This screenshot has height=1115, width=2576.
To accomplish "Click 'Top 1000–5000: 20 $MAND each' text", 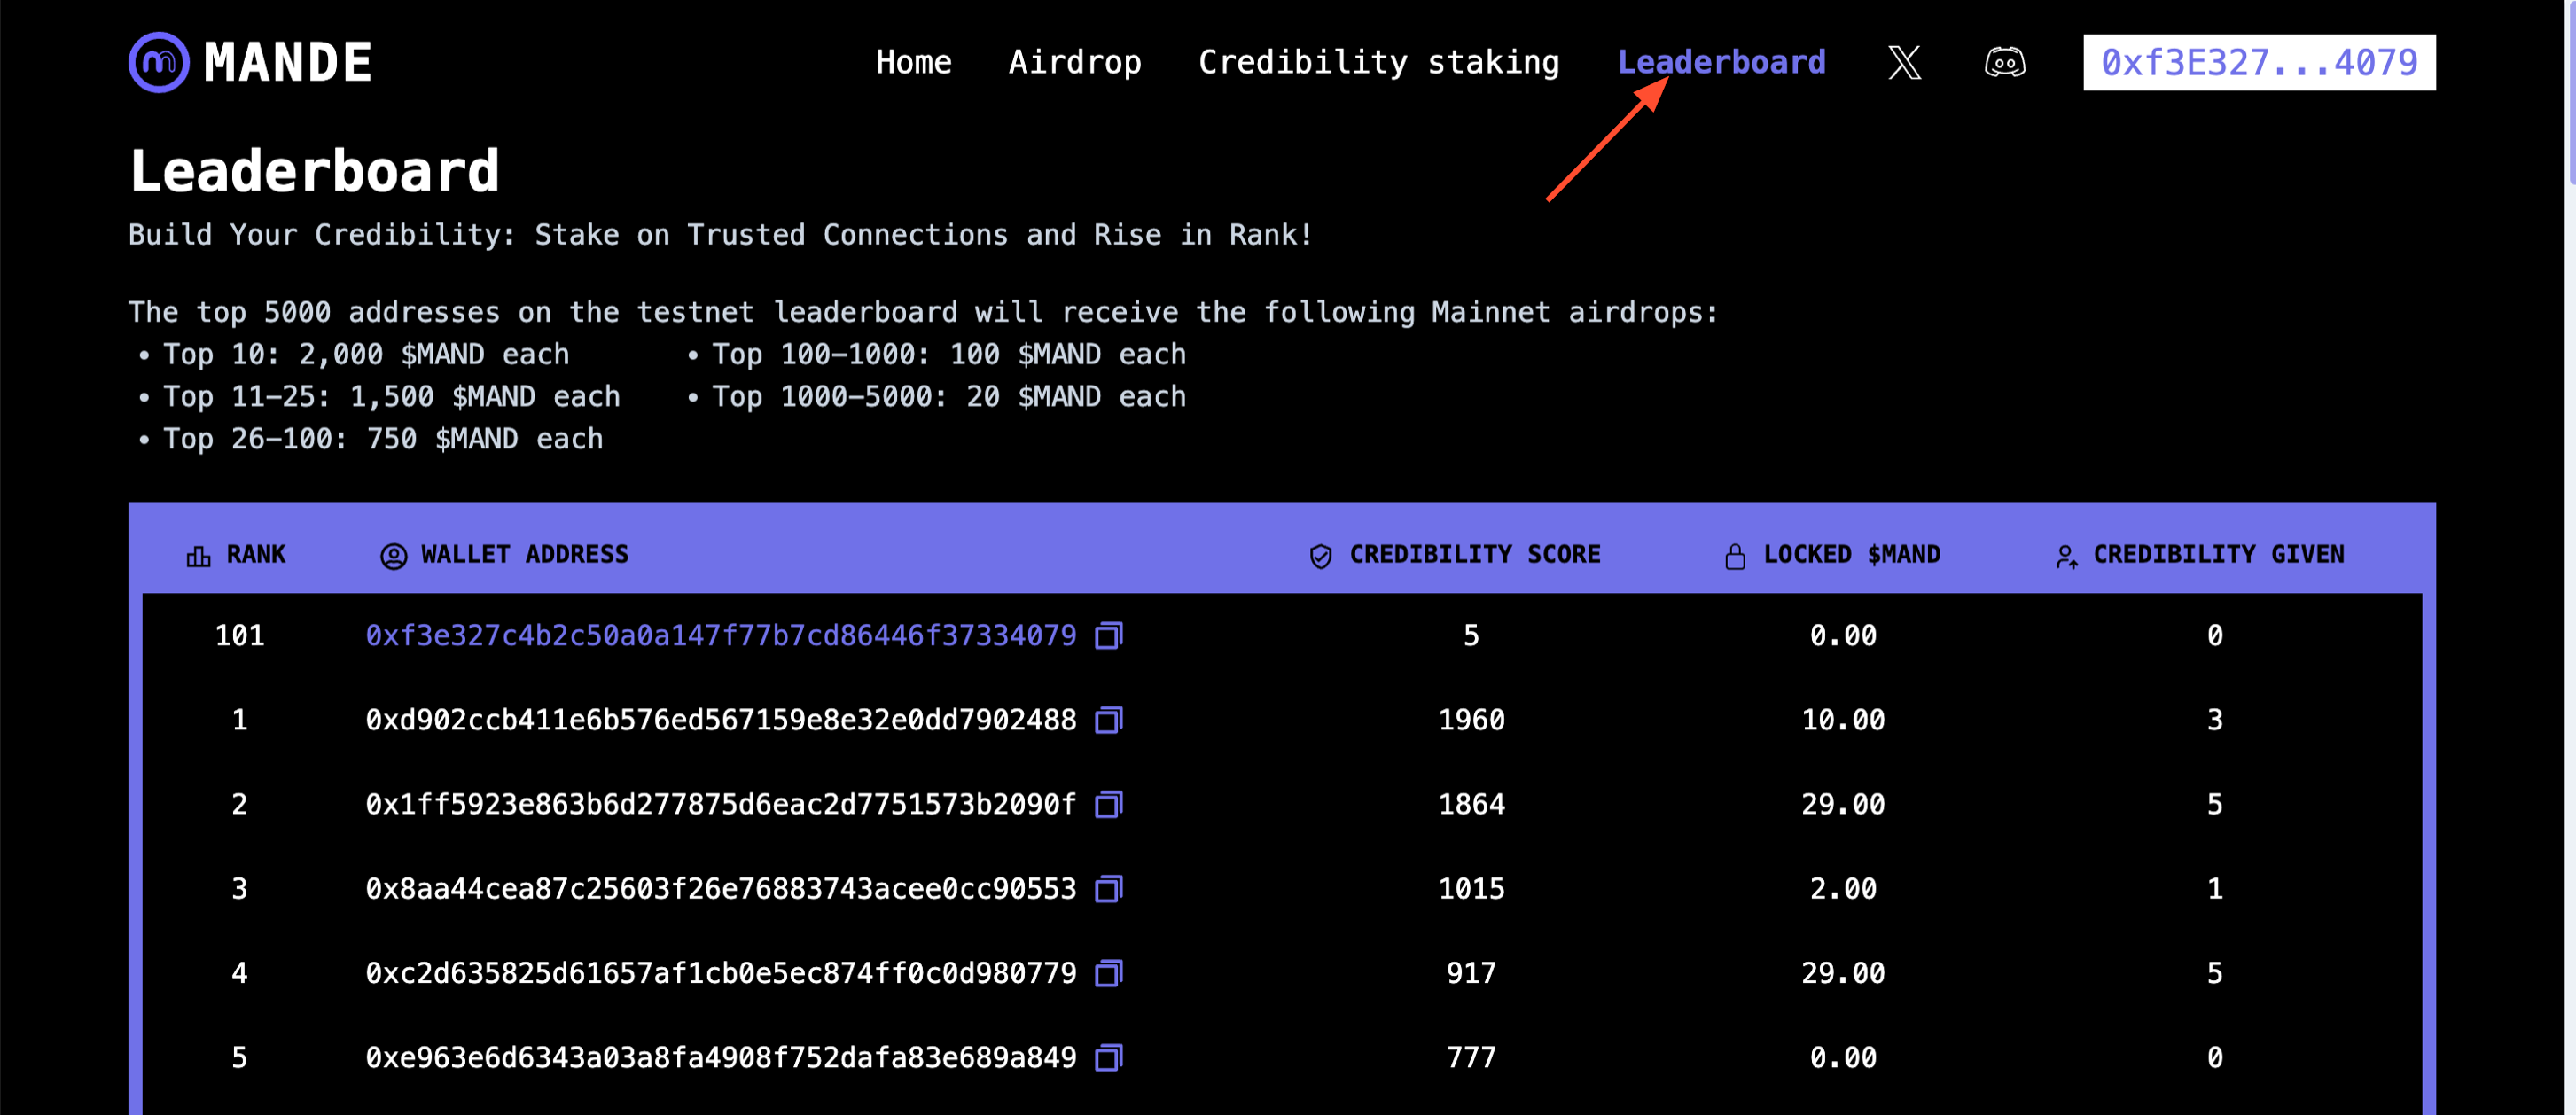I will (949, 397).
